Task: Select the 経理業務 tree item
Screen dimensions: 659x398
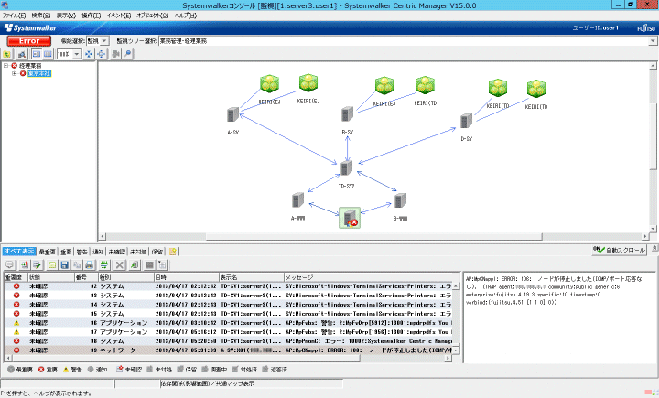Action: pos(30,66)
